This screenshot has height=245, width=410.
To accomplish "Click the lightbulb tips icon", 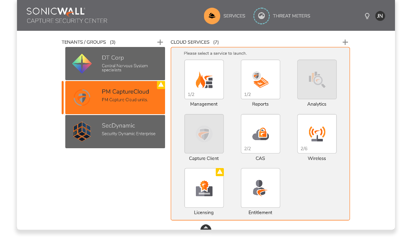I will 367,16.
